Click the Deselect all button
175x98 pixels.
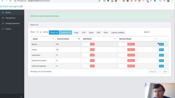click(66, 33)
